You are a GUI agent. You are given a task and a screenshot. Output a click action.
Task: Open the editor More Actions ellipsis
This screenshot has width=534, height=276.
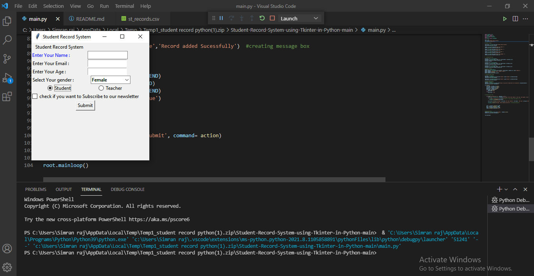526,18
